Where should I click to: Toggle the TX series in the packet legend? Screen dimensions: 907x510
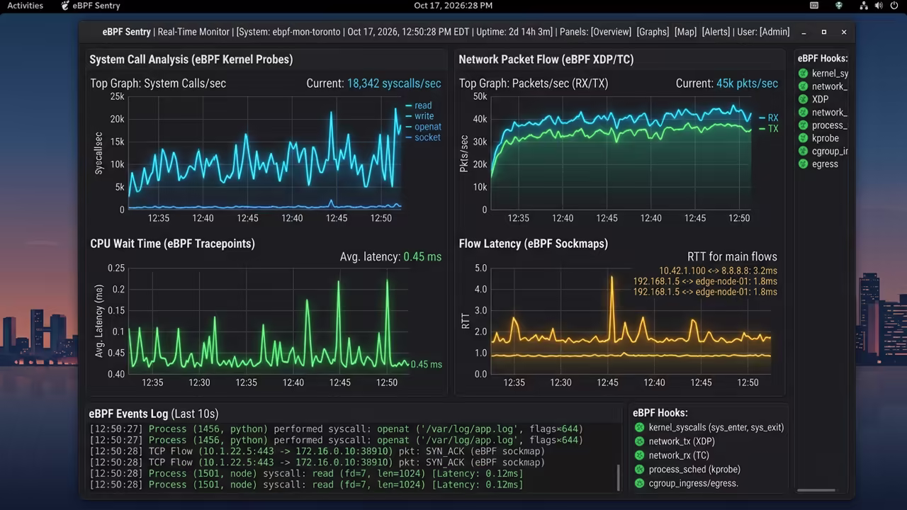768,129
